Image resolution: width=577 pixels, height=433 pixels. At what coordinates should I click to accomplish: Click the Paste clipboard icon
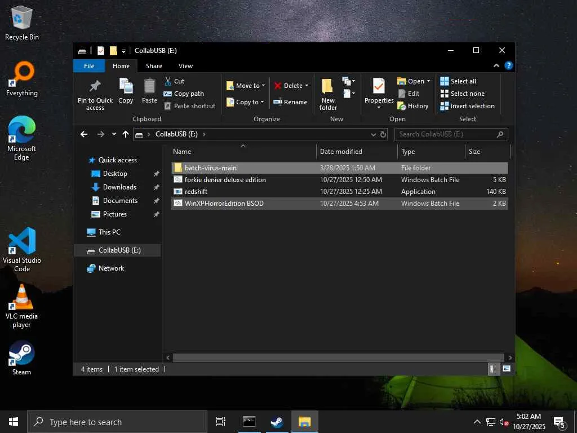pyautogui.click(x=149, y=86)
